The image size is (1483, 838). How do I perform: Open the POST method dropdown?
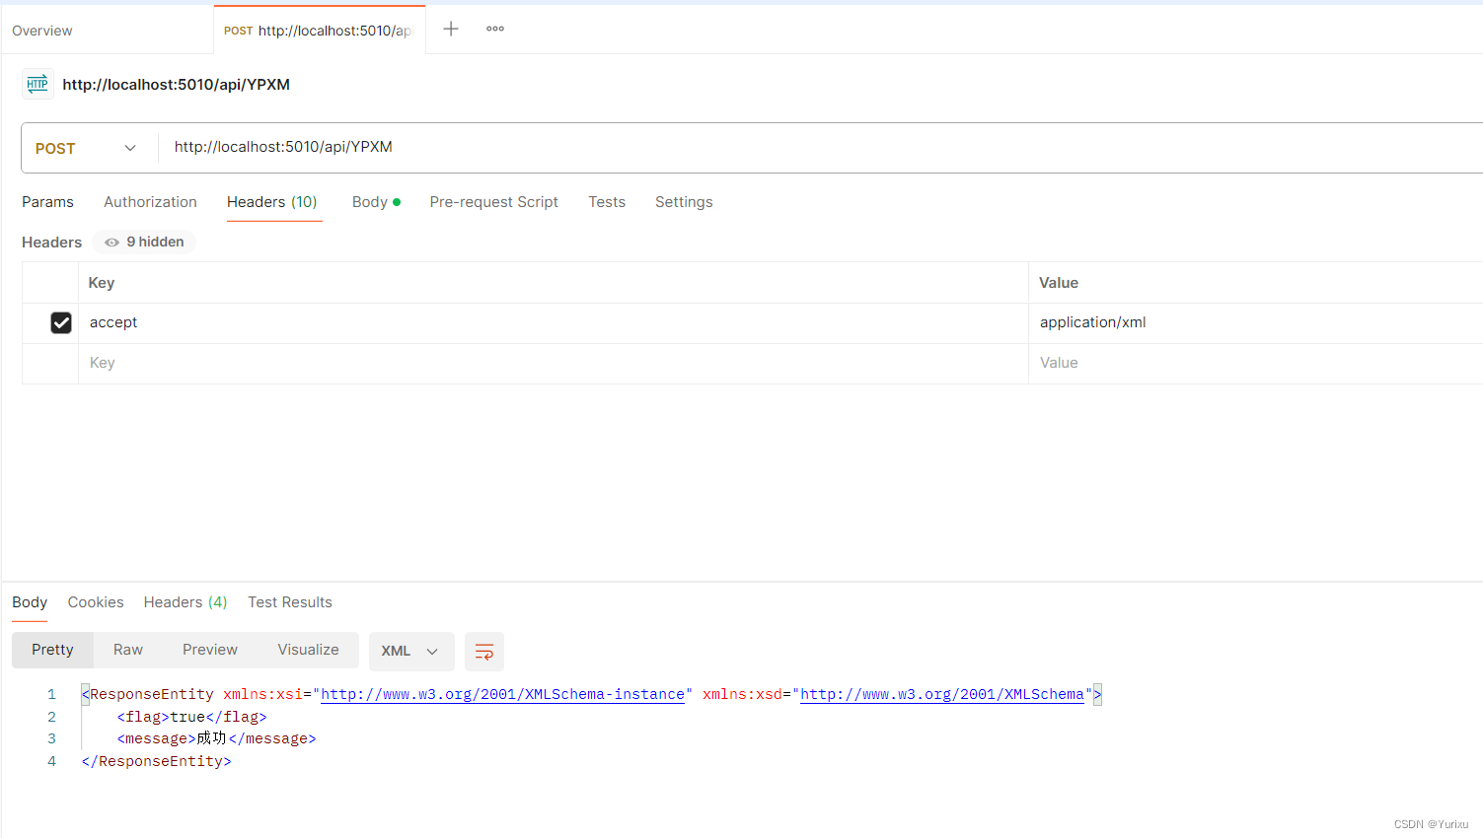pyautogui.click(x=86, y=148)
